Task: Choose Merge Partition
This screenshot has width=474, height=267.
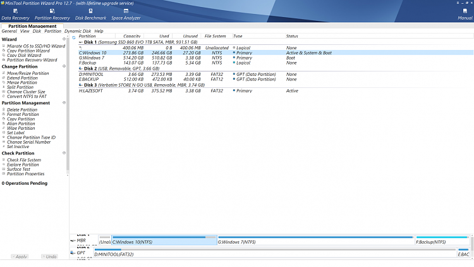Action: 22,83
